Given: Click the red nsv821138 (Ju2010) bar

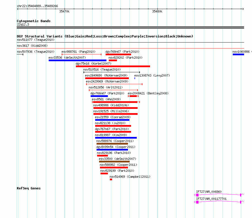Looking at the screenshot, I should (113, 126).
